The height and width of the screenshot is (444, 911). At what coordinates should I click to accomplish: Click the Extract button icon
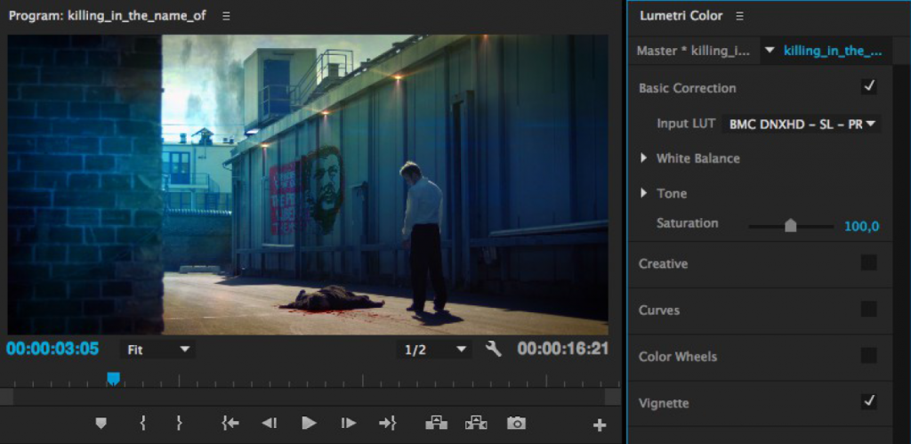coord(476,423)
